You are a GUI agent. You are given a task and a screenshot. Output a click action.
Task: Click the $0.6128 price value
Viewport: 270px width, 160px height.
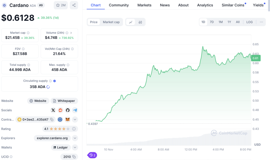(18, 18)
